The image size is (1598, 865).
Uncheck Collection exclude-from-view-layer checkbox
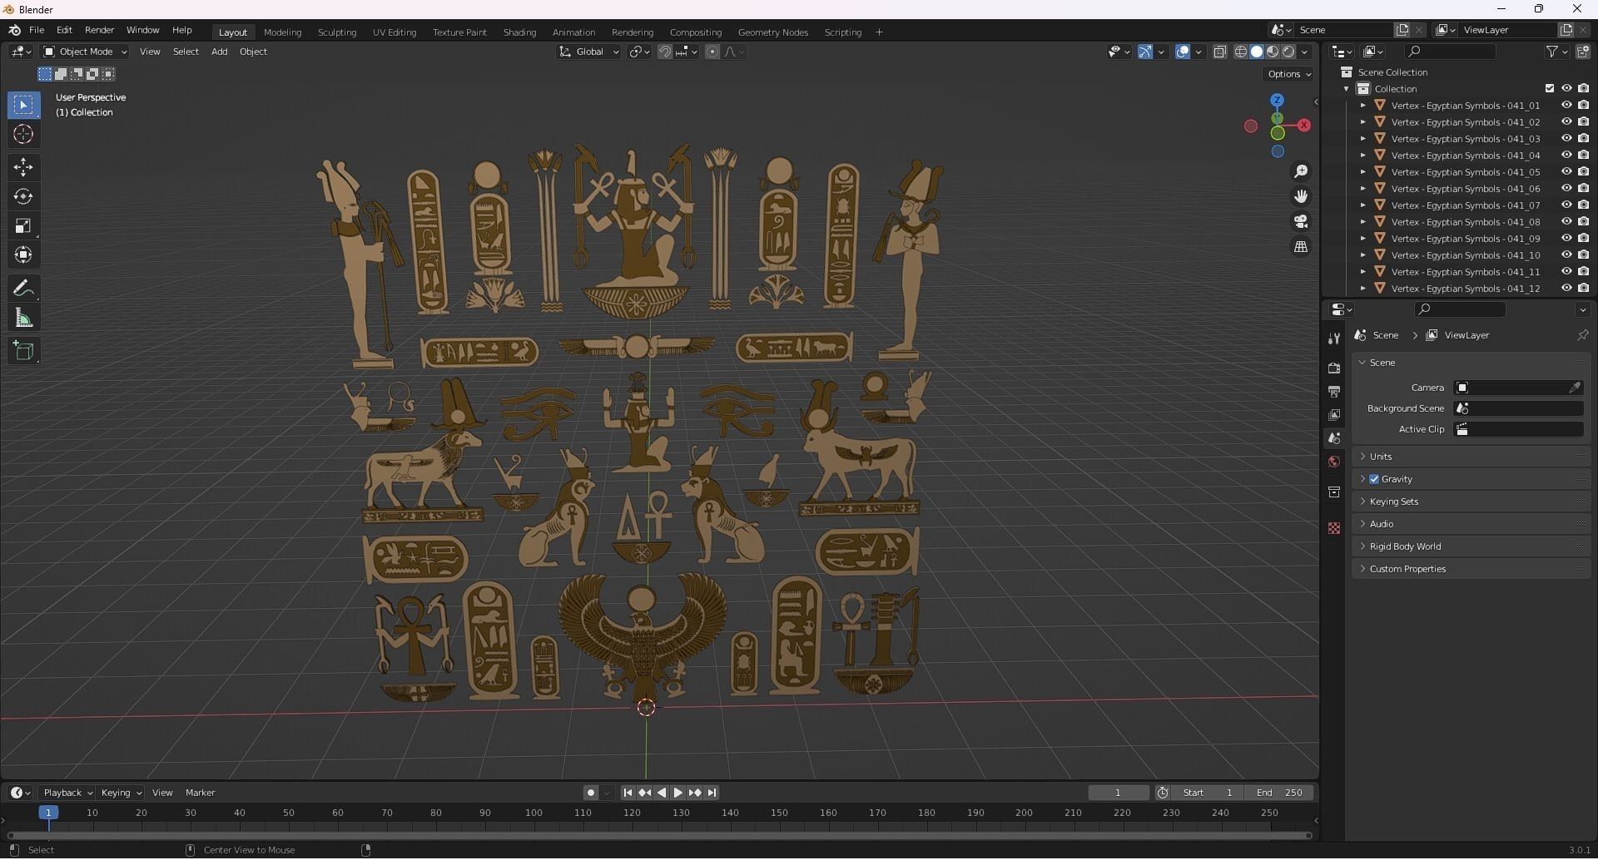click(1550, 88)
